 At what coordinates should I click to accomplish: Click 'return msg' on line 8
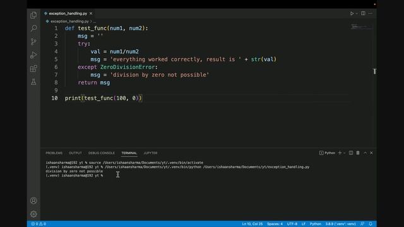click(94, 83)
